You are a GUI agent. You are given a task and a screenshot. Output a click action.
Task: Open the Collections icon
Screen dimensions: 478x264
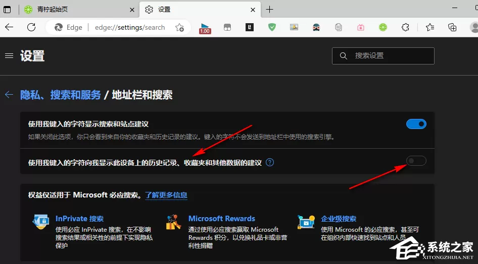(452, 27)
